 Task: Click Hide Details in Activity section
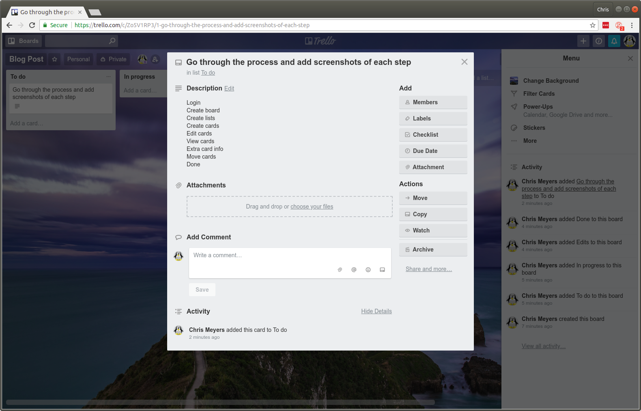pyautogui.click(x=376, y=311)
